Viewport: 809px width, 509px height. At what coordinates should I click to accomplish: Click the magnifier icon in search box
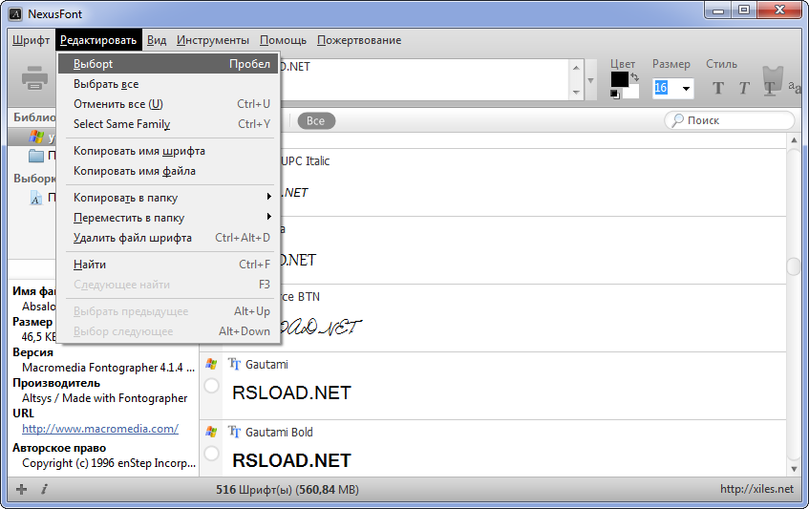tap(676, 120)
